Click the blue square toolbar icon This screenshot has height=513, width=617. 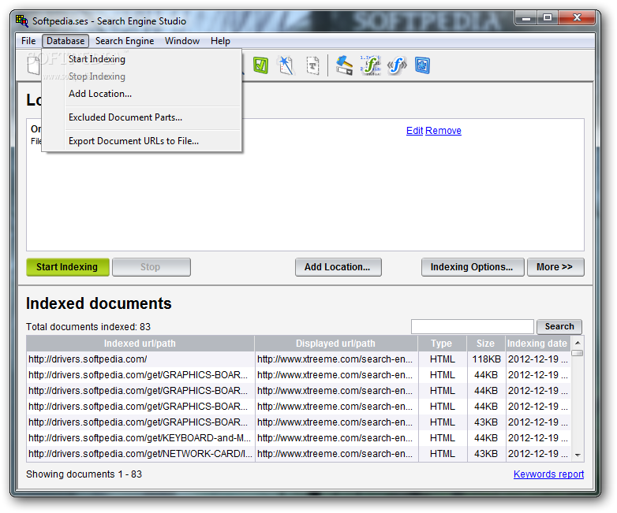[422, 65]
